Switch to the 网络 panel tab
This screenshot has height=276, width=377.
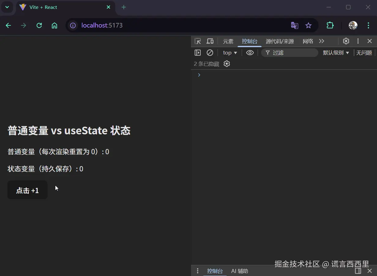(308, 41)
